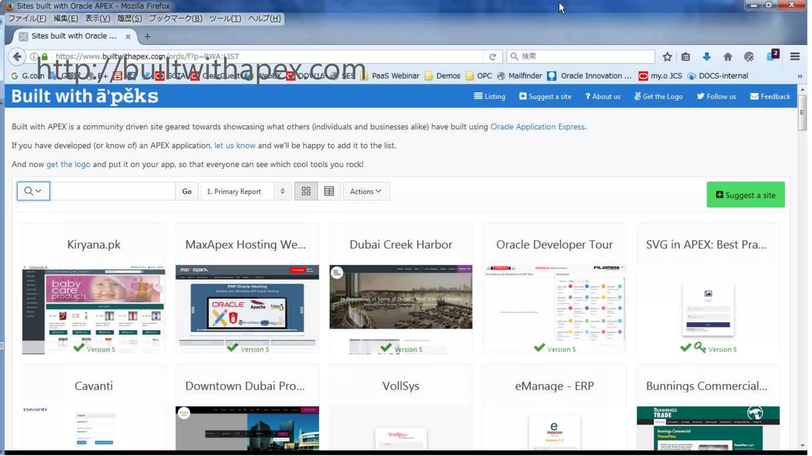Viewport: 812px width, 456px height.
Task: Click scrollbar down arrow at page bottom
Action: pos(802,445)
